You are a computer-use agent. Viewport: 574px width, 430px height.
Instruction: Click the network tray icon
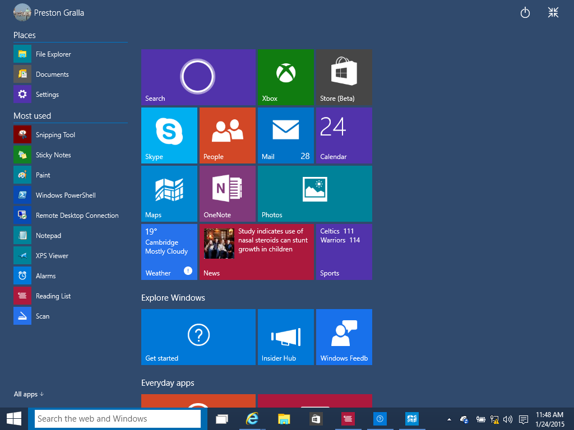point(494,419)
